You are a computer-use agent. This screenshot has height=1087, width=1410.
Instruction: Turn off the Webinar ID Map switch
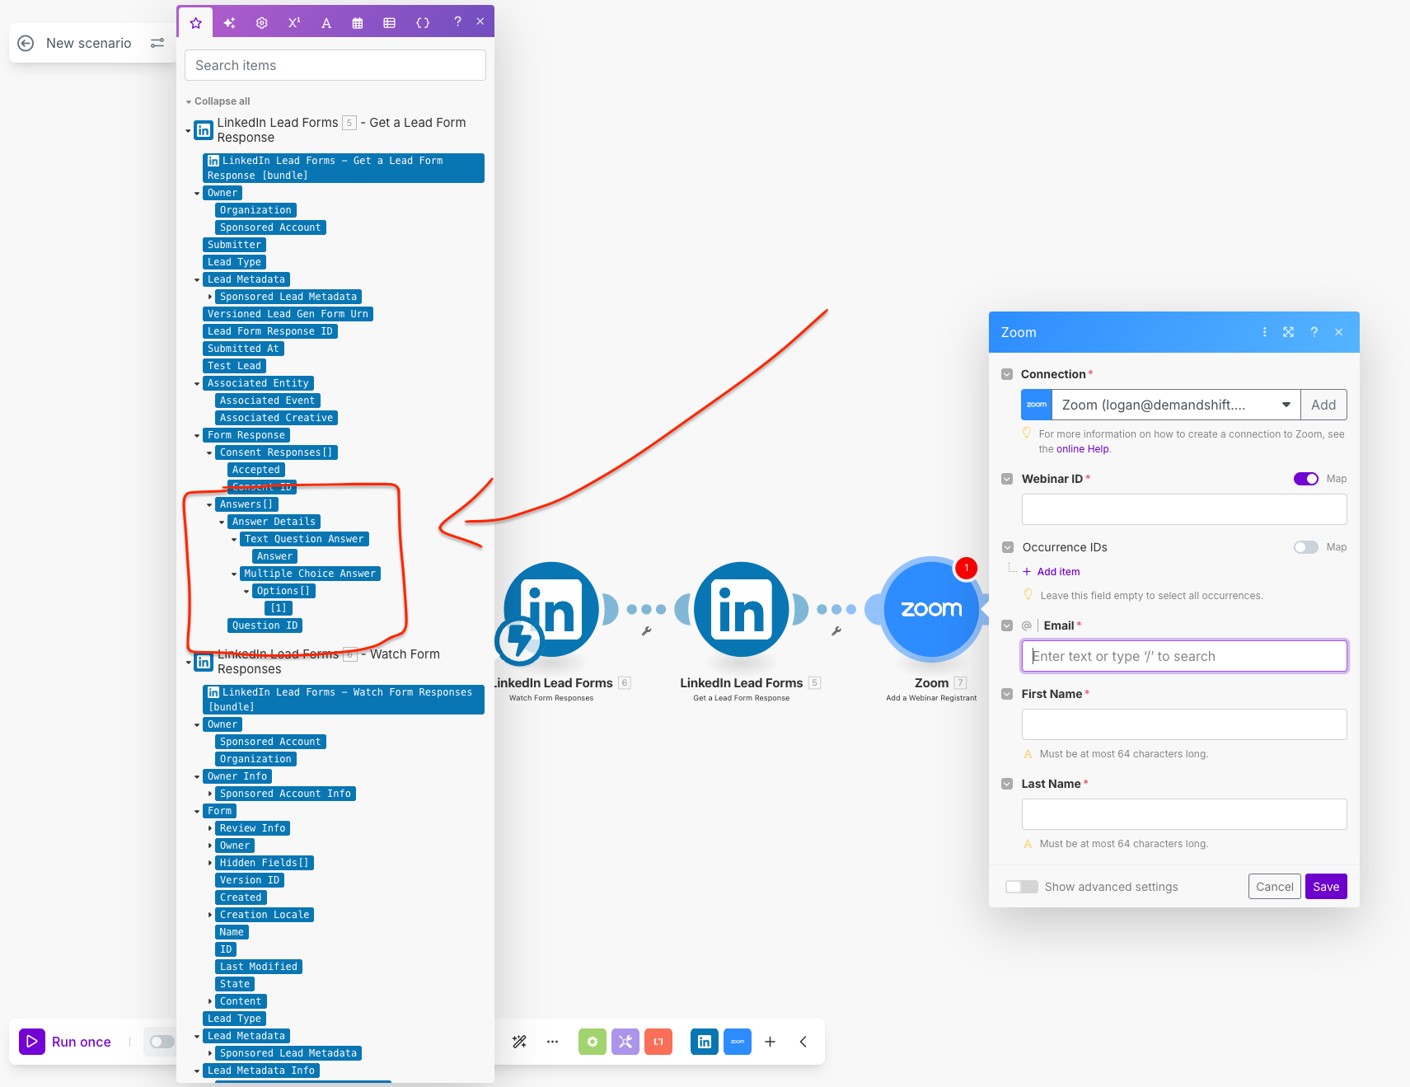[x=1306, y=479]
